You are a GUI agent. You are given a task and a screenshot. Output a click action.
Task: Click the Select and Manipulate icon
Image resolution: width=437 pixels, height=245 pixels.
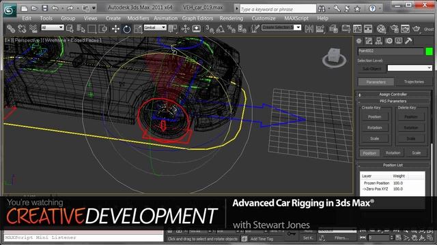pyautogui.click(x=185, y=29)
